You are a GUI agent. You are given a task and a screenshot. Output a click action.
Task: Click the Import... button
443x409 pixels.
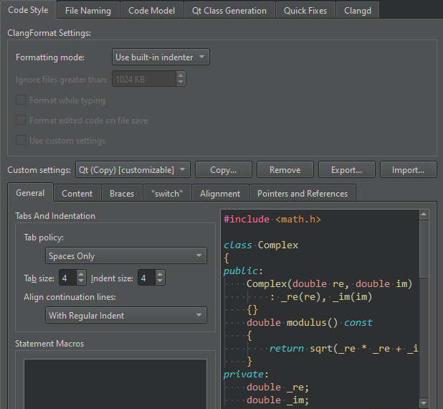click(x=408, y=170)
